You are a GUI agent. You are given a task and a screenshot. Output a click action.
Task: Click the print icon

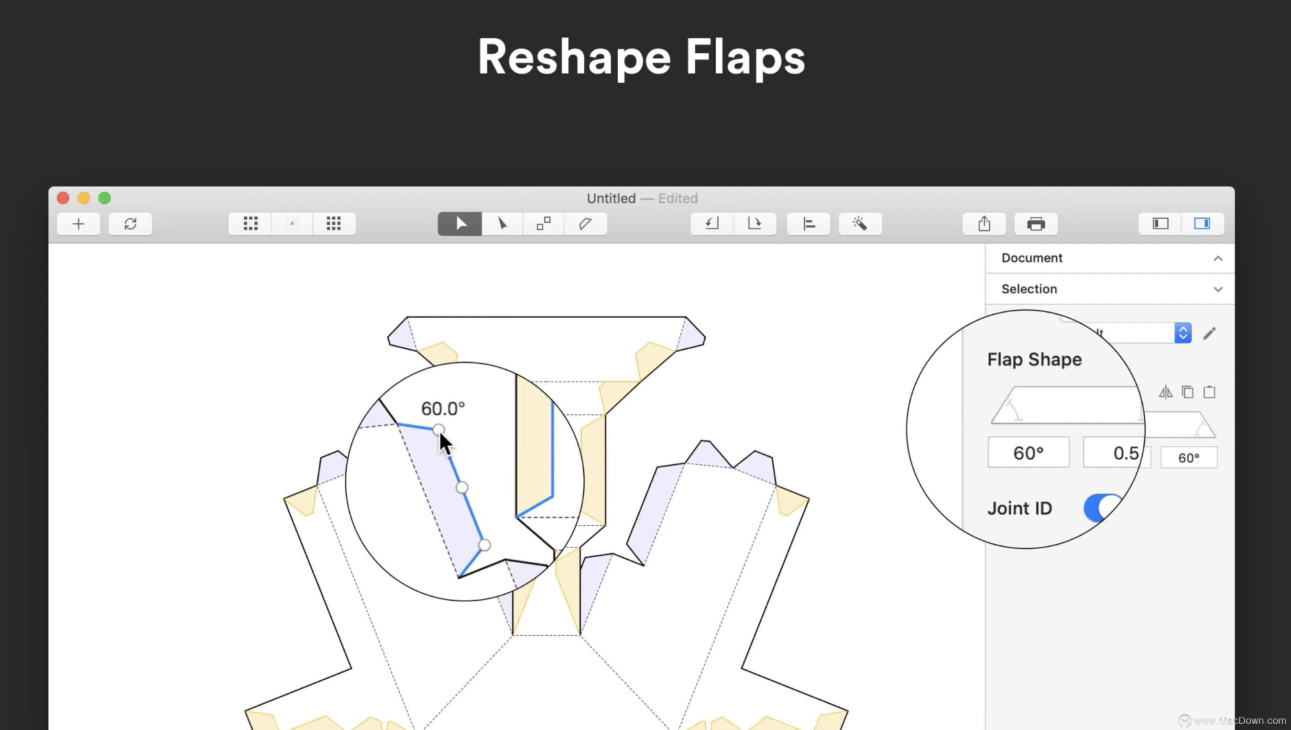[1036, 223]
